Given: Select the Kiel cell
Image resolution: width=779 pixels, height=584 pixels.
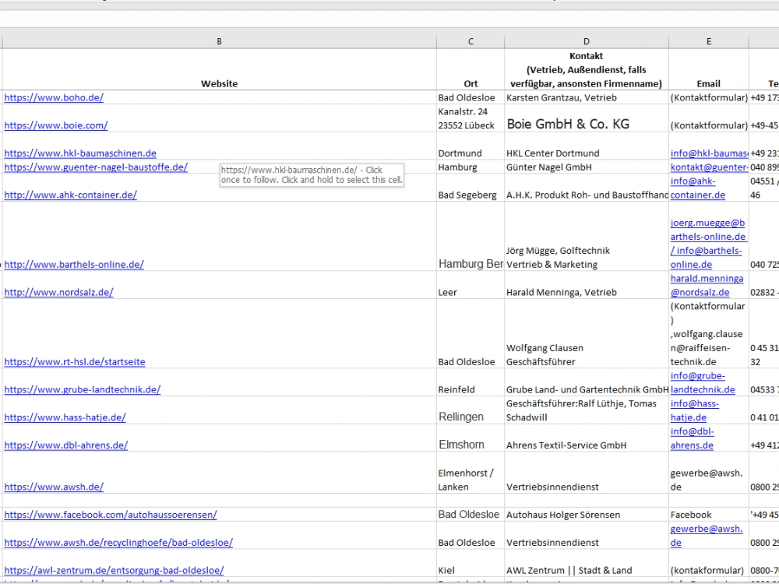Looking at the screenshot, I should click(x=471, y=564).
